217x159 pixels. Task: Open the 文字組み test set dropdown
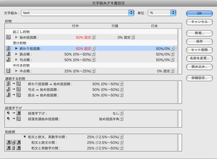(x=78, y=13)
